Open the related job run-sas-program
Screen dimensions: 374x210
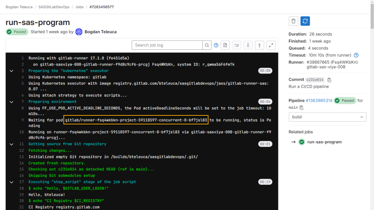coord(324,142)
